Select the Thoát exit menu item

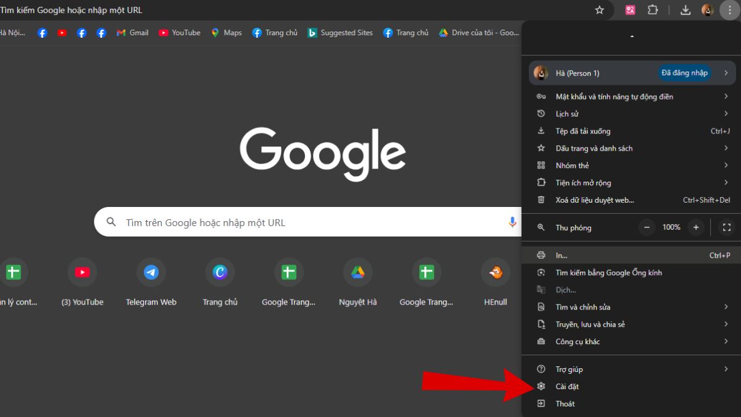coord(632,403)
